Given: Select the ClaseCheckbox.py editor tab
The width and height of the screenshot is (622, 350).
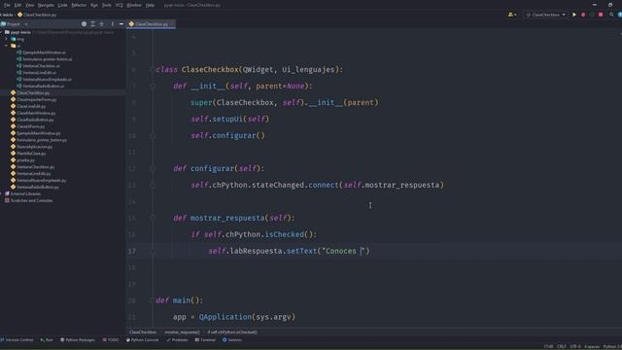Looking at the screenshot, I should [152, 24].
